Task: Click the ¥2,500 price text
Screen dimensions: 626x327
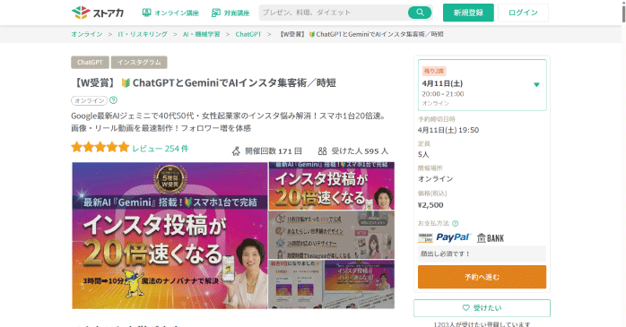Action: coord(430,205)
